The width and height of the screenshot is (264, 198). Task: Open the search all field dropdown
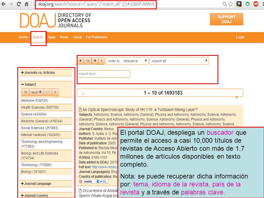[x=179, y=61]
